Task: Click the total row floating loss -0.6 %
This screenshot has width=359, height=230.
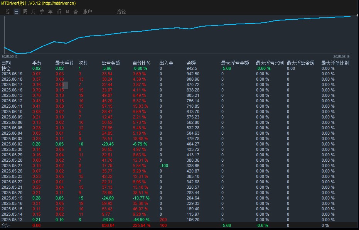Action: click(262, 226)
